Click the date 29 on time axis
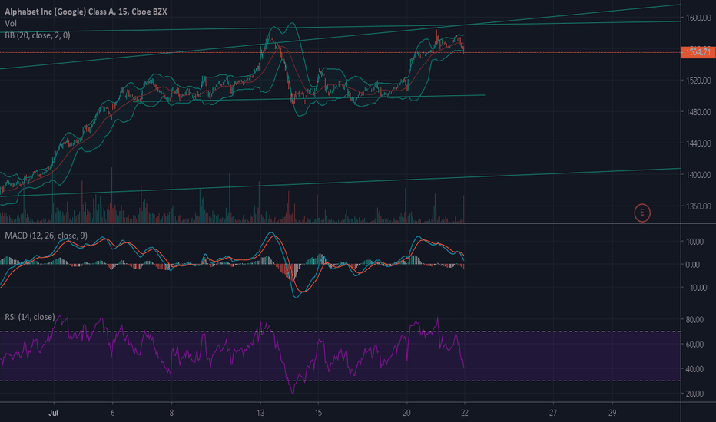 pyautogui.click(x=612, y=413)
